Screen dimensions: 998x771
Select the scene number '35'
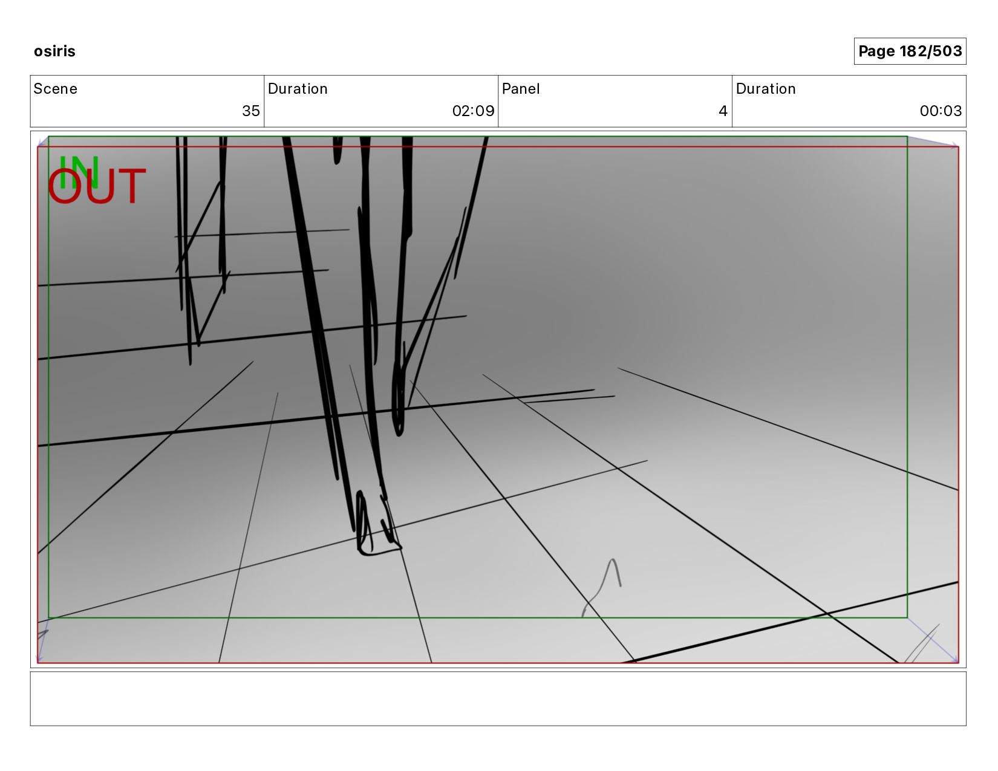click(x=251, y=111)
